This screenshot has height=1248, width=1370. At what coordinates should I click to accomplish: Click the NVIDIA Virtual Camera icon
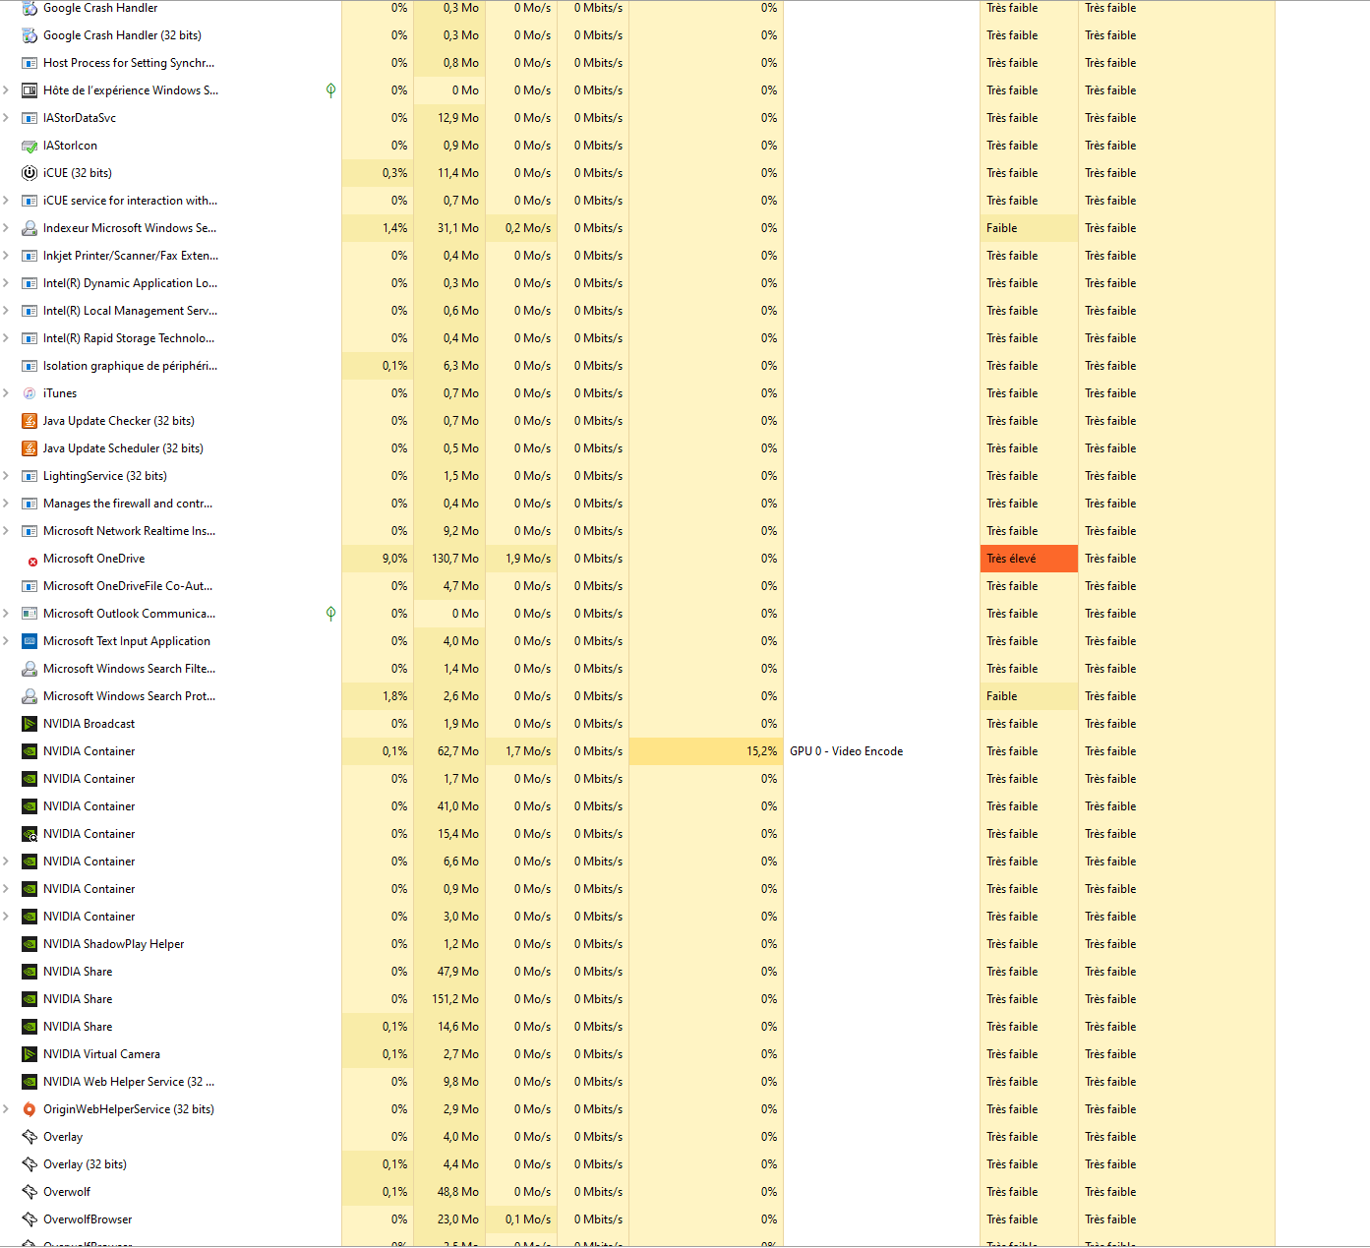(30, 1054)
